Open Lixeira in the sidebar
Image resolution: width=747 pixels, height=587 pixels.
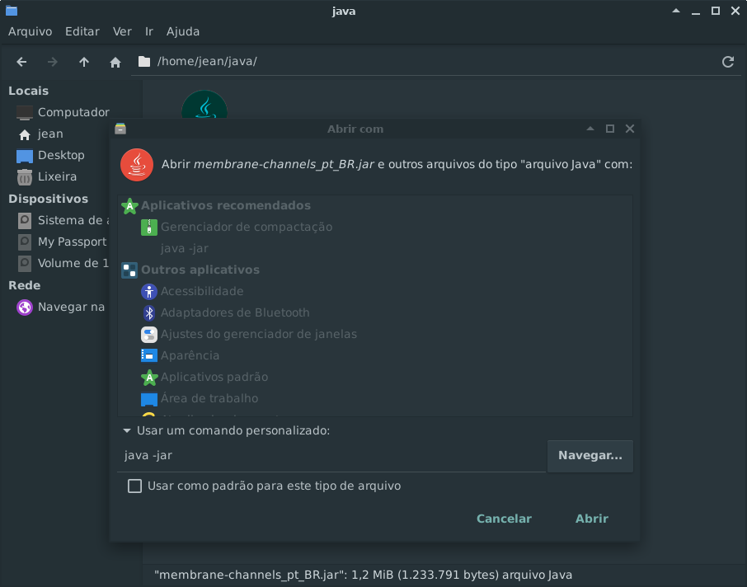57,176
